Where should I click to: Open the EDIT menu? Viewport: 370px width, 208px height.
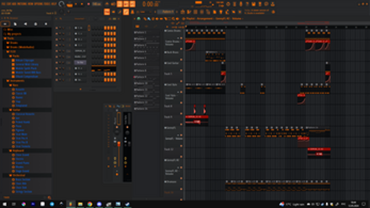9,4
